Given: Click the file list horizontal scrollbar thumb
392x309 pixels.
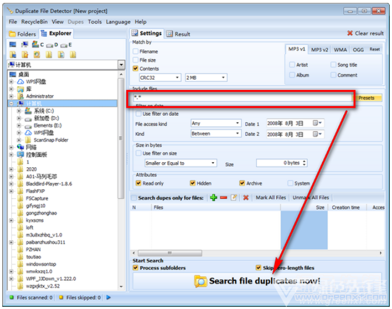Looking at the screenshot, I should coord(170,253).
